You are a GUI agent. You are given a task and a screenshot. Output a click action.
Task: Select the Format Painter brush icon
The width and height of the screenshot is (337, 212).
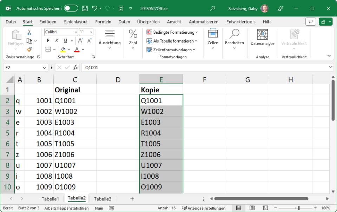click(x=29, y=49)
